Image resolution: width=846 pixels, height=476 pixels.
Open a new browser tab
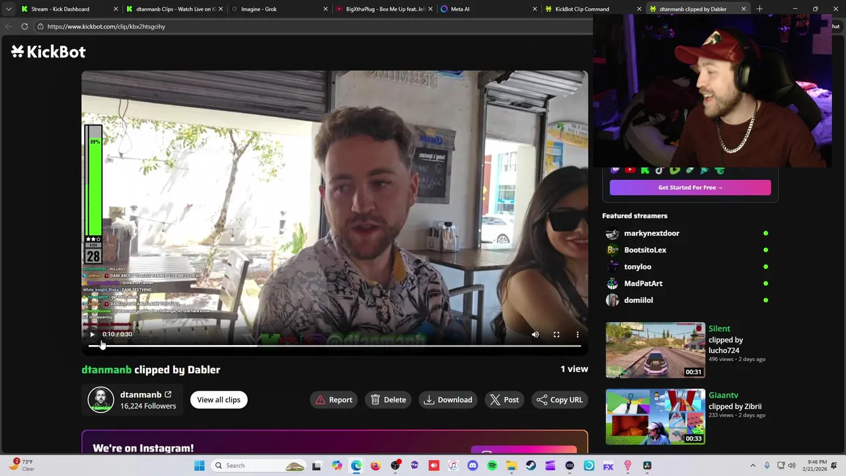tap(759, 9)
